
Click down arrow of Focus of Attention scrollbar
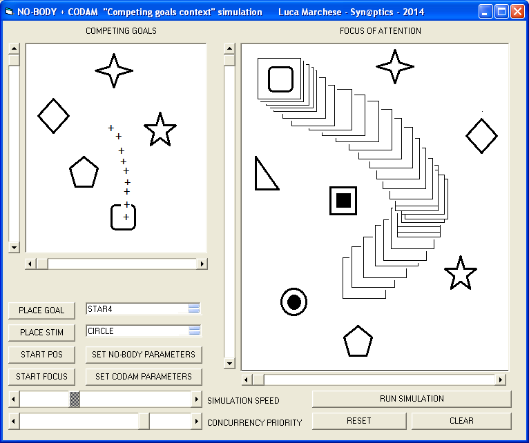[229, 364]
